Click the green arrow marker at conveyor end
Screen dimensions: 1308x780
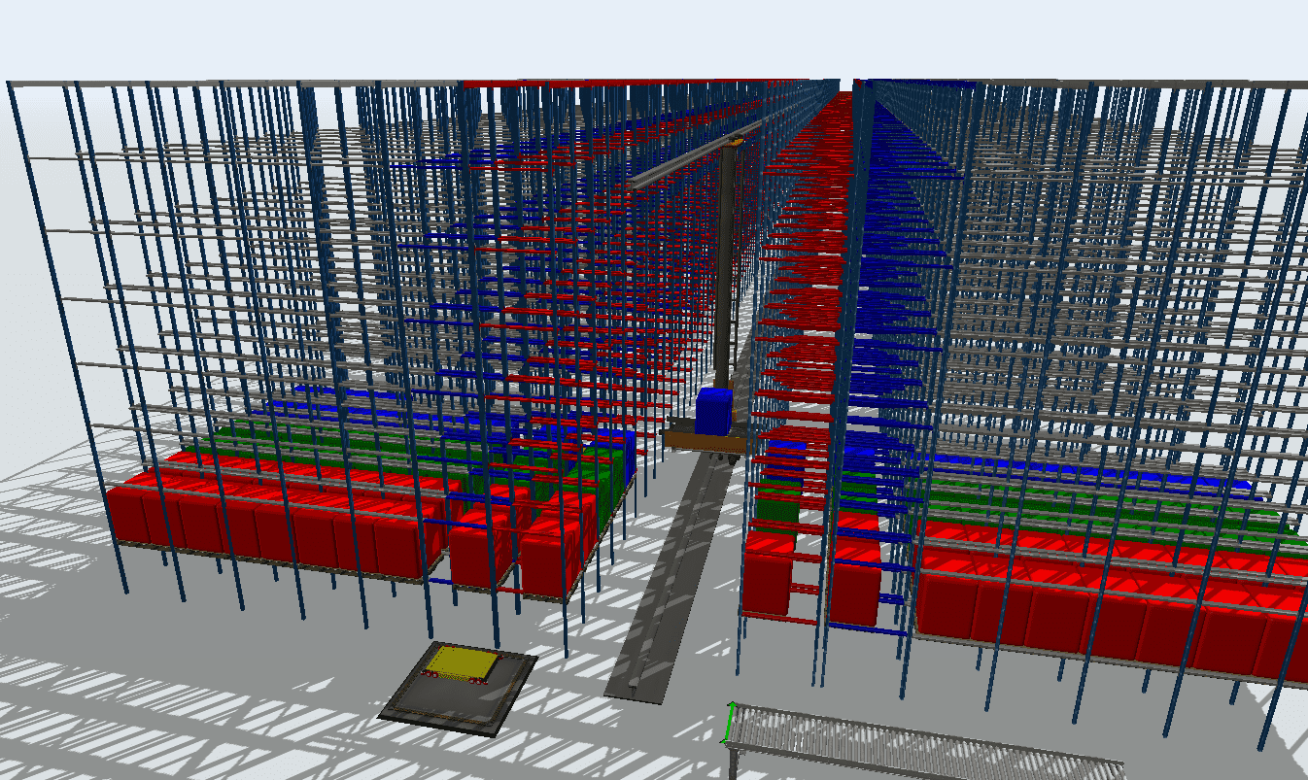pos(728,722)
